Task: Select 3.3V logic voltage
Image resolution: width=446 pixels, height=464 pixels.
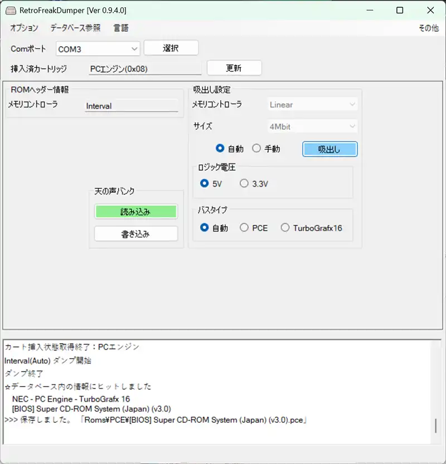Action: click(244, 183)
